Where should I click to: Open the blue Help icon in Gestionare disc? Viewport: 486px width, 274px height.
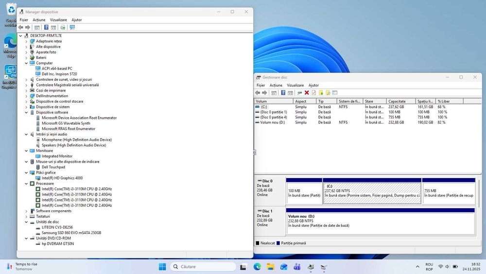coord(283,92)
